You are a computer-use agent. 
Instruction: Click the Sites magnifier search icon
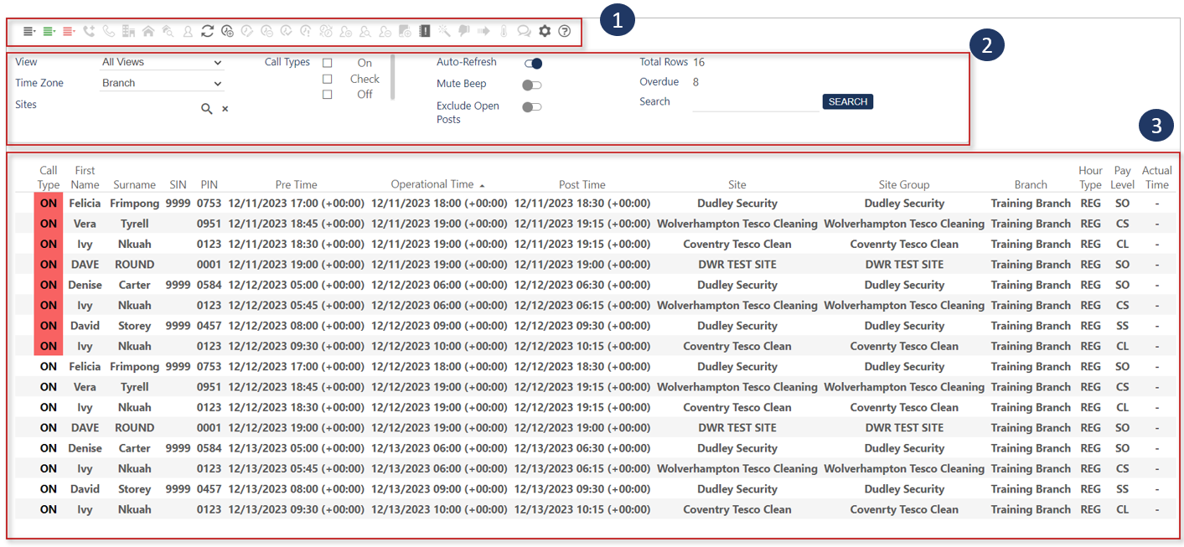coord(207,109)
